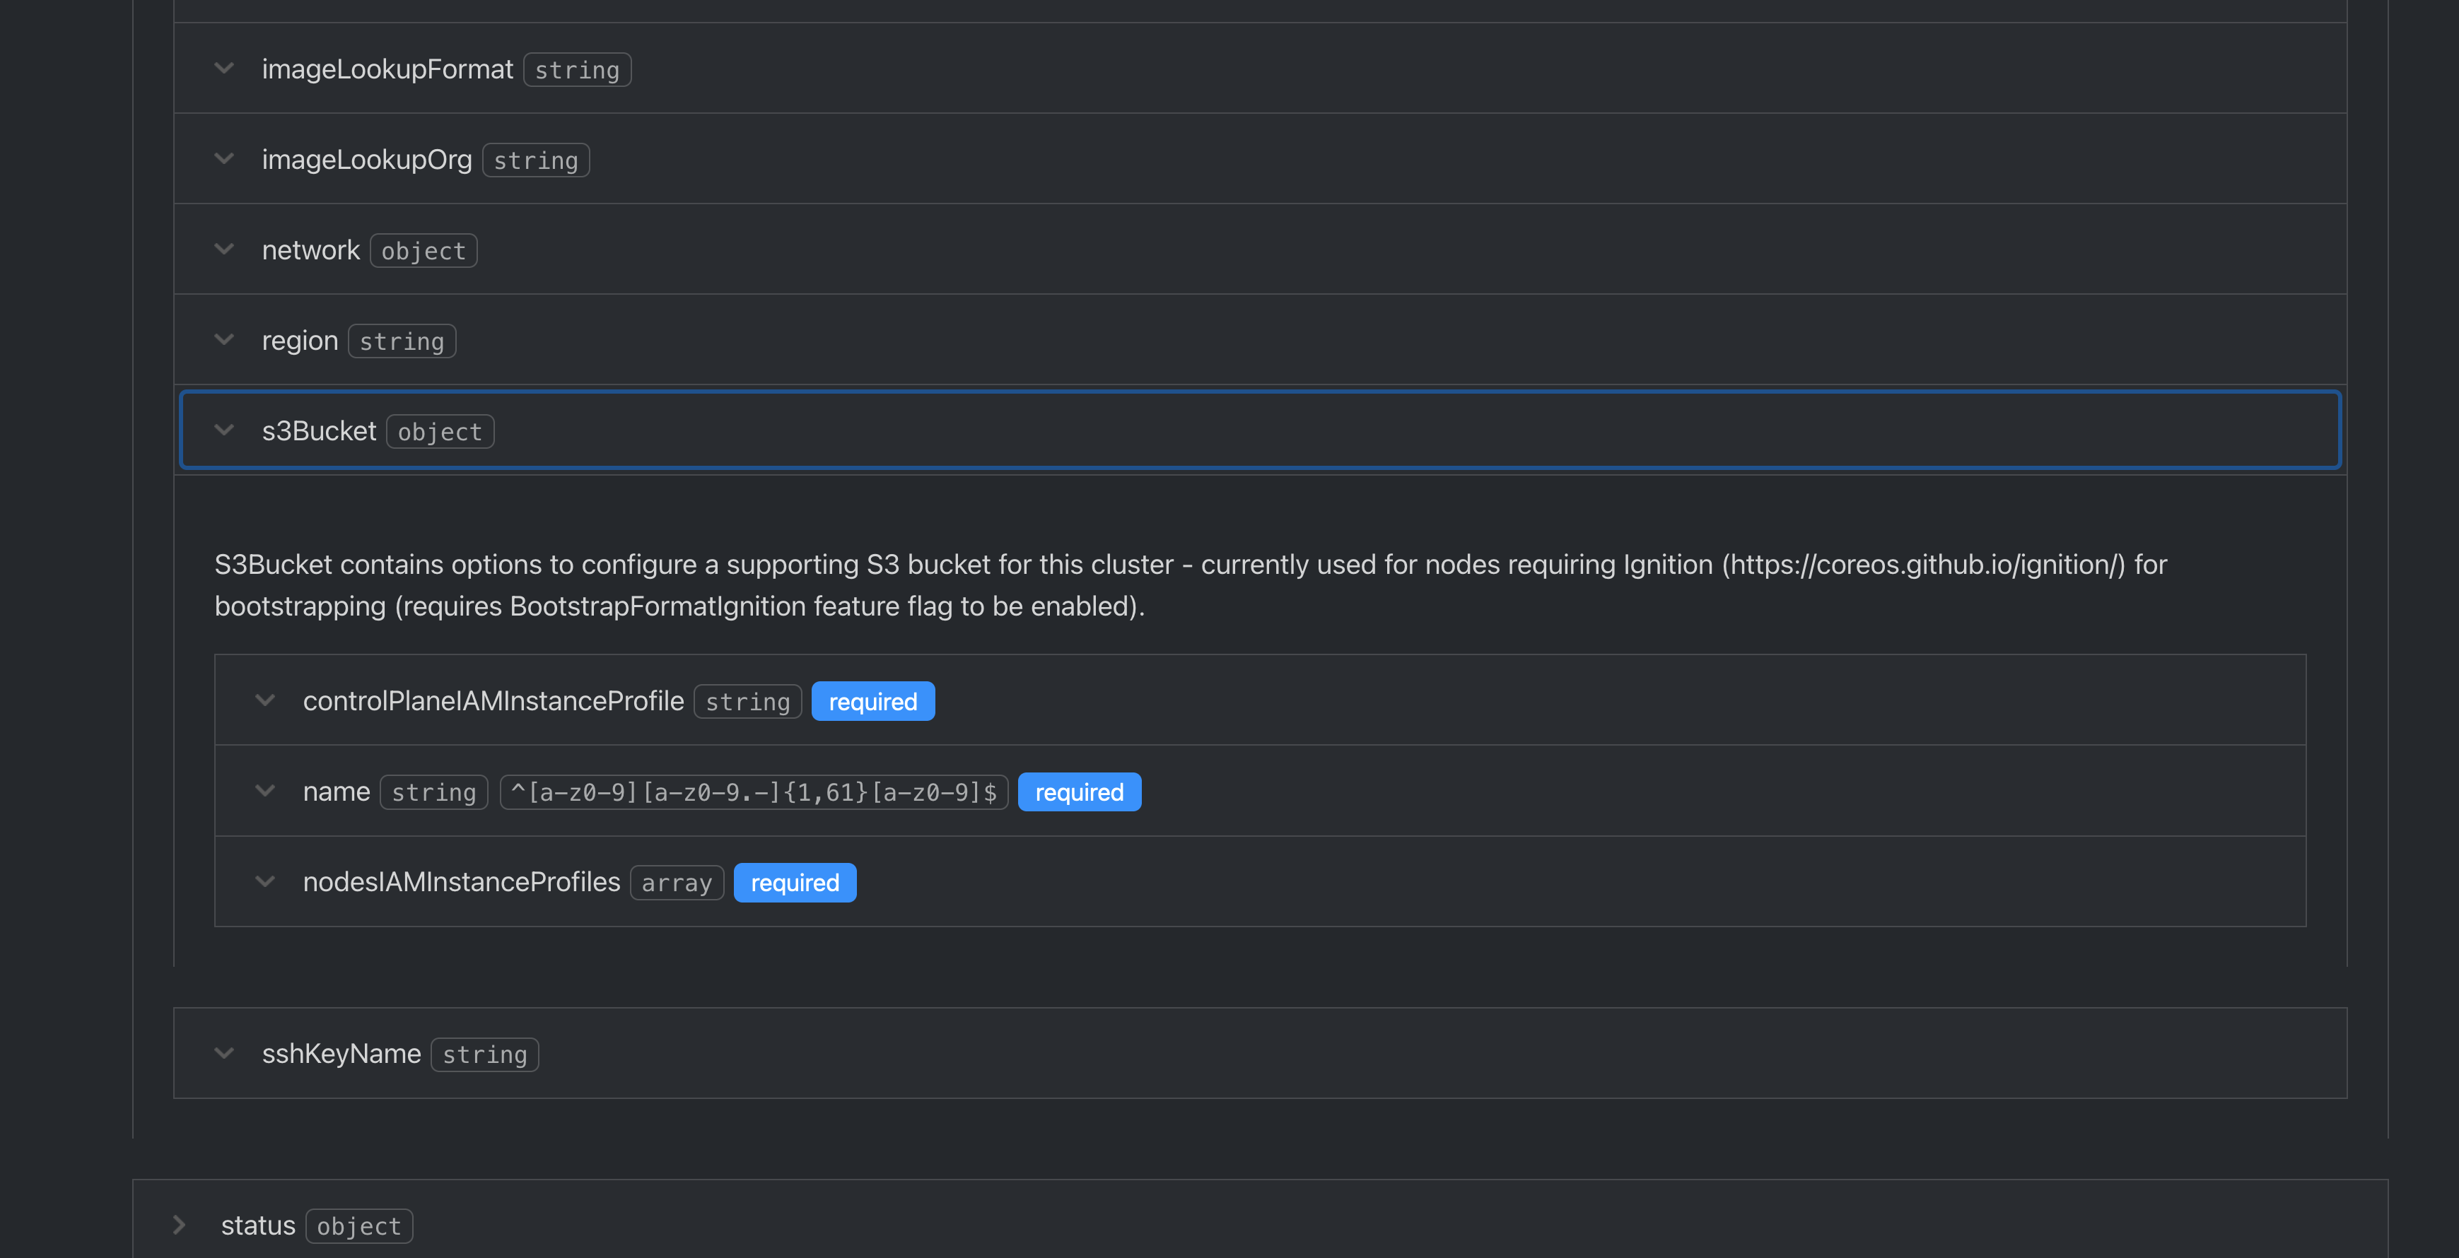Viewport: 2459px width, 1258px height.
Task: Expand the imageLookupOrg property chevron
Action: (224, 158)
